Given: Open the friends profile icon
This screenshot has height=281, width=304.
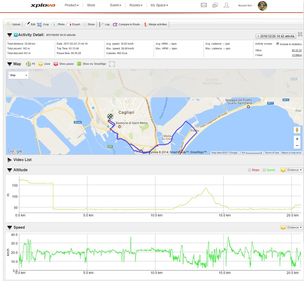Looking at the screenshot, I should pyautogui.click(x=226, y=5).
